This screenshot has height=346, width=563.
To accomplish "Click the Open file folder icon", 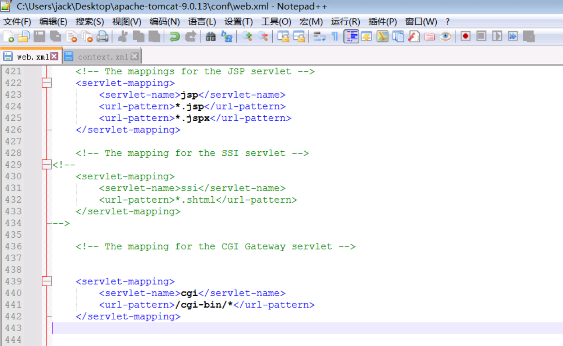I will coord(24,37).
